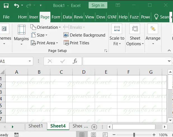This screenshot has width=173, height=137.
Task: Switch to the Home tab
Action: (23, 17)
